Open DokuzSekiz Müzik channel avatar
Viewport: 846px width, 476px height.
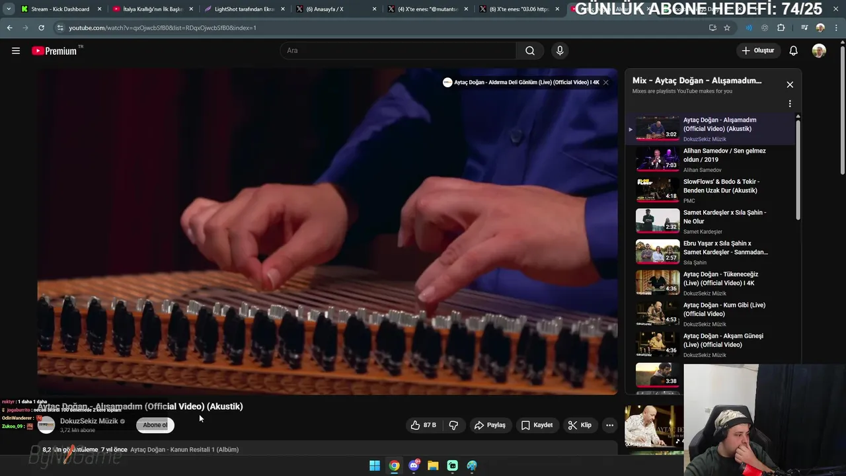coord(46,425)
